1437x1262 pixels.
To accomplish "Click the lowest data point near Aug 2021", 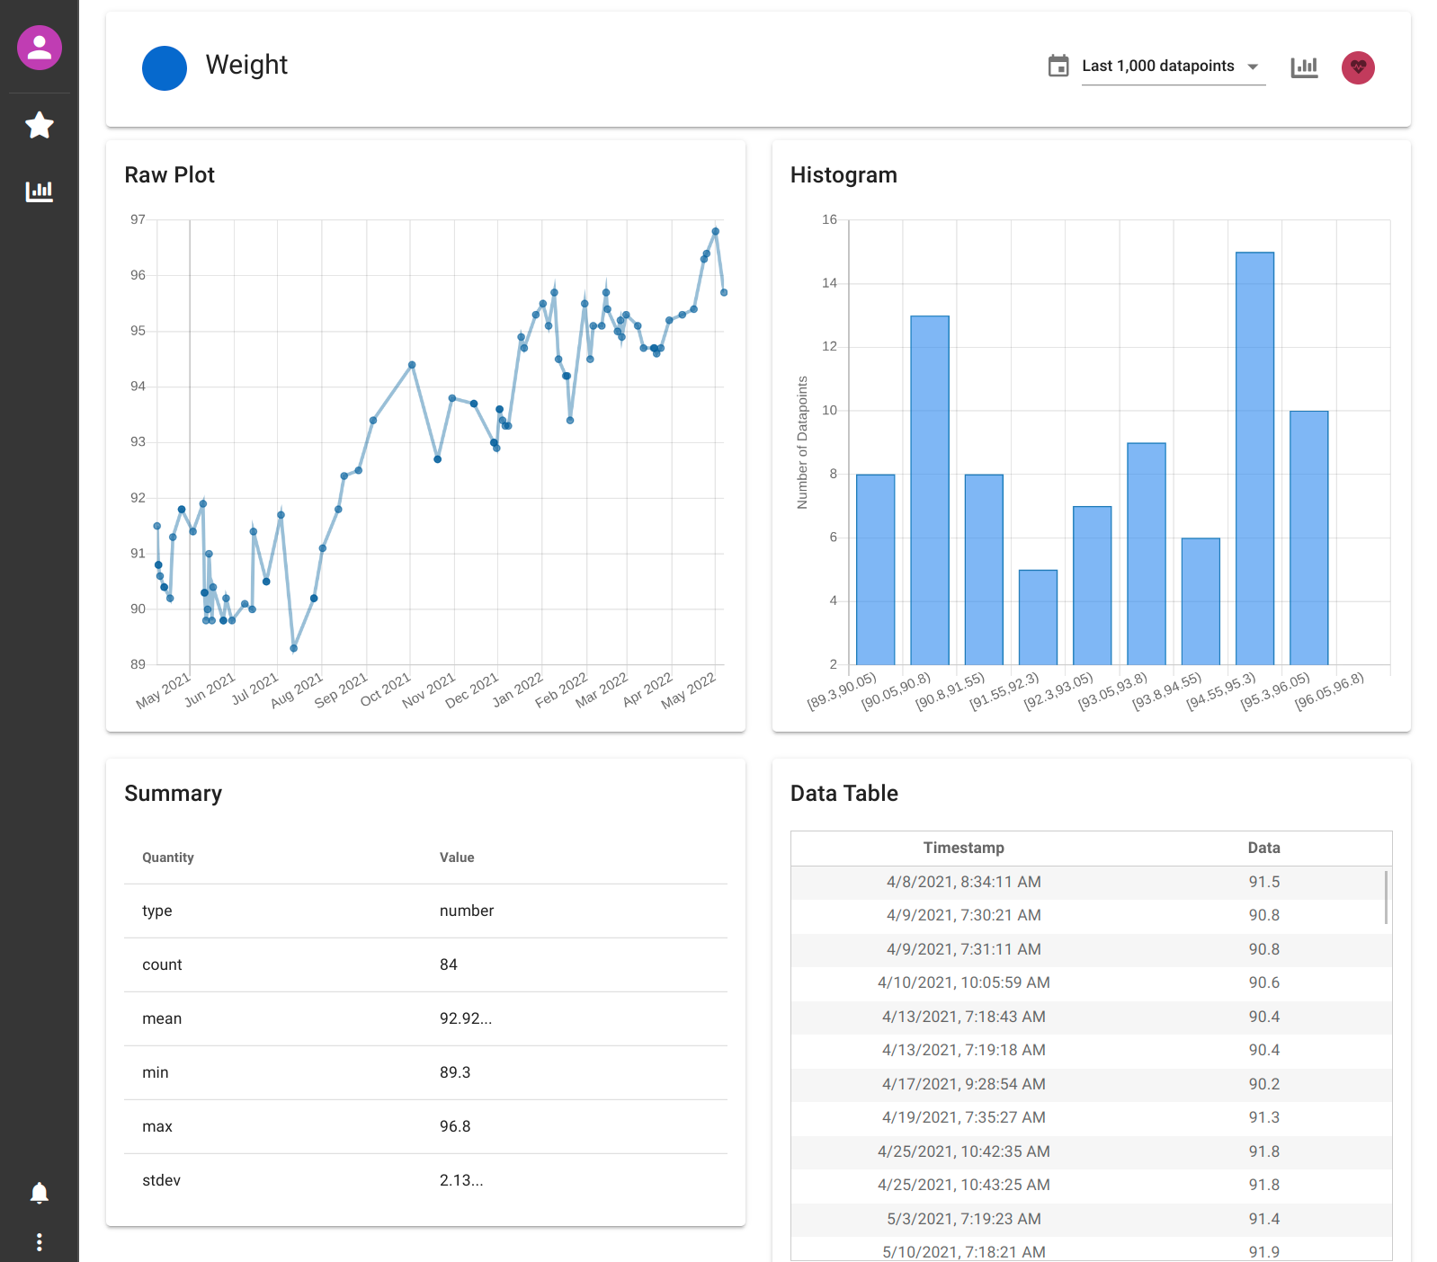I will [294, 648].
